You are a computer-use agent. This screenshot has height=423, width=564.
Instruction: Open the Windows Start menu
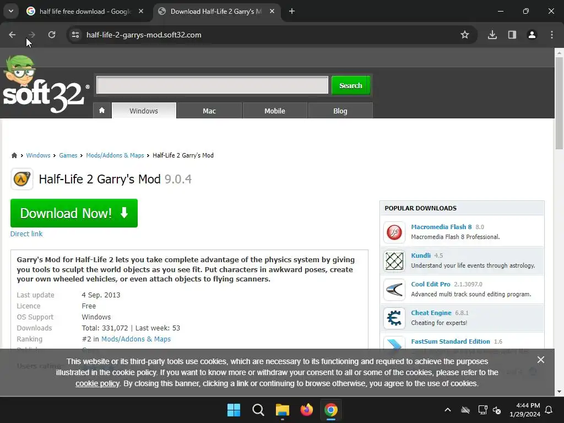tap(234, 410)
